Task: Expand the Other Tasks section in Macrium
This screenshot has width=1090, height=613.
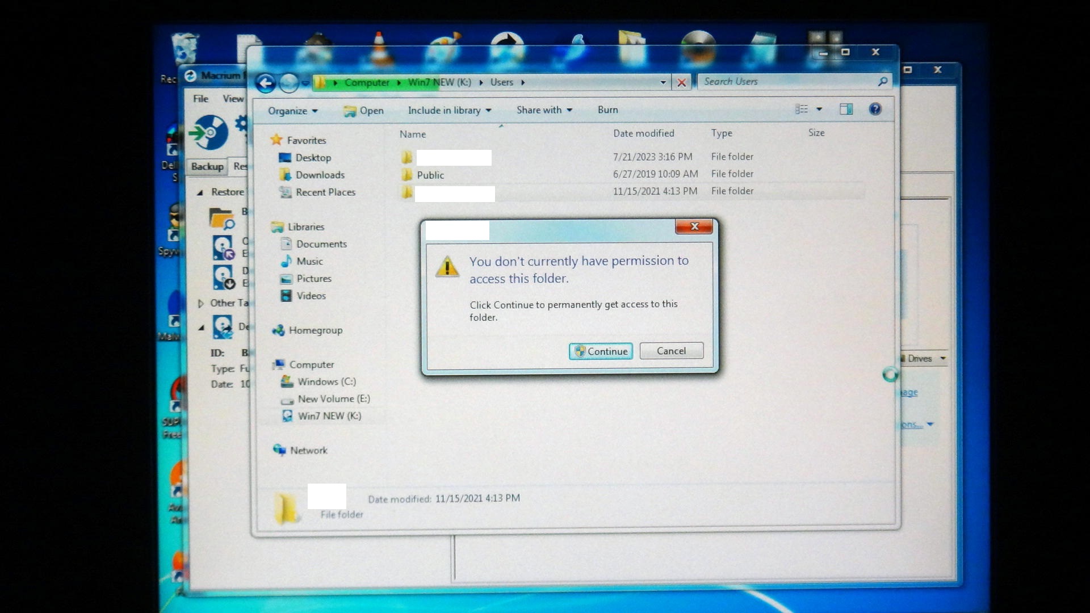Action: click(x=200, y=304)
